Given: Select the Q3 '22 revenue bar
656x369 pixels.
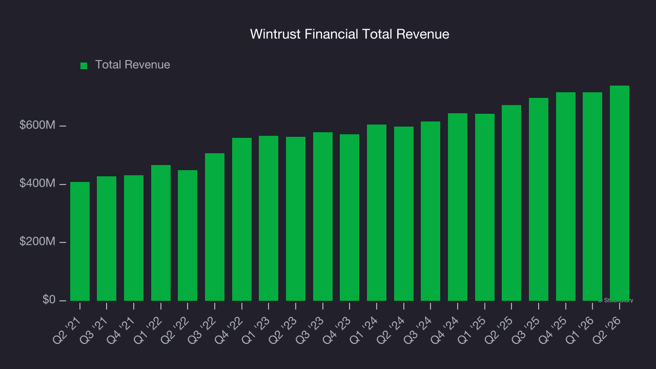Looking at the screenshot, I should point(215,227).
